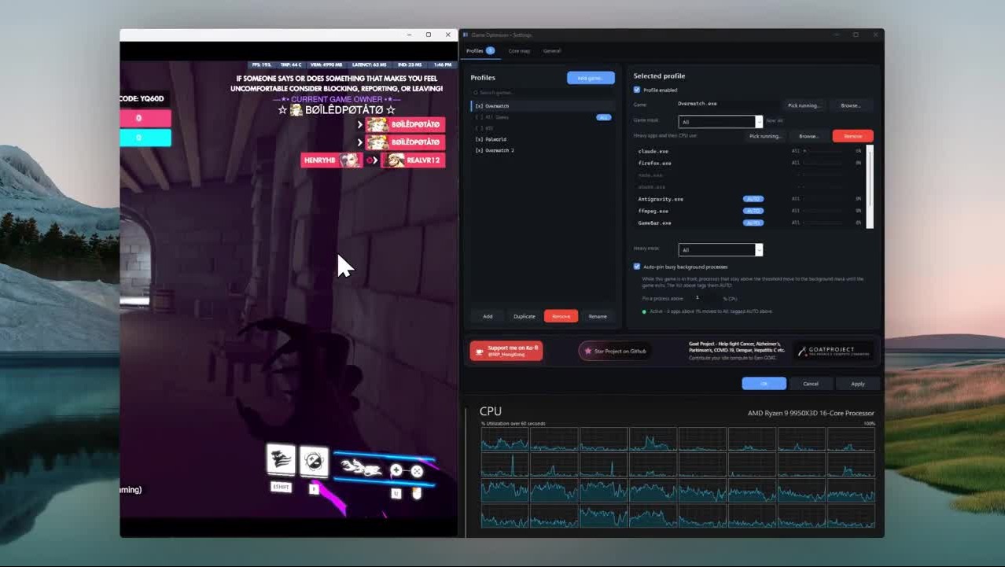Click CPU usage bar for claude.exe

tap(823, 151)
